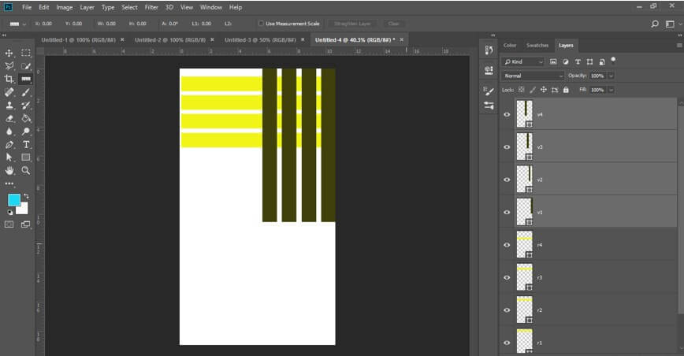
Task: Select the Crop tool
Action: [9, 80]
